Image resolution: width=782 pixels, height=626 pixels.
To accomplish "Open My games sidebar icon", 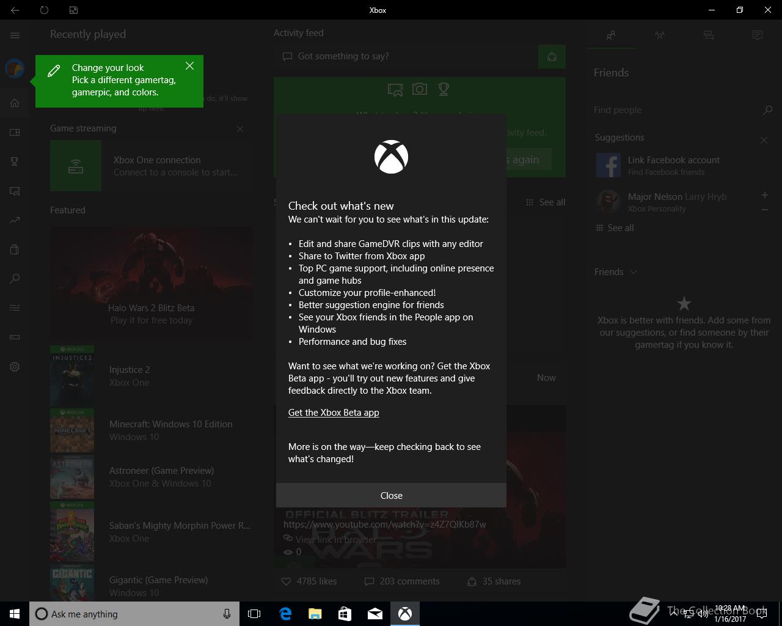I will 15,132.
